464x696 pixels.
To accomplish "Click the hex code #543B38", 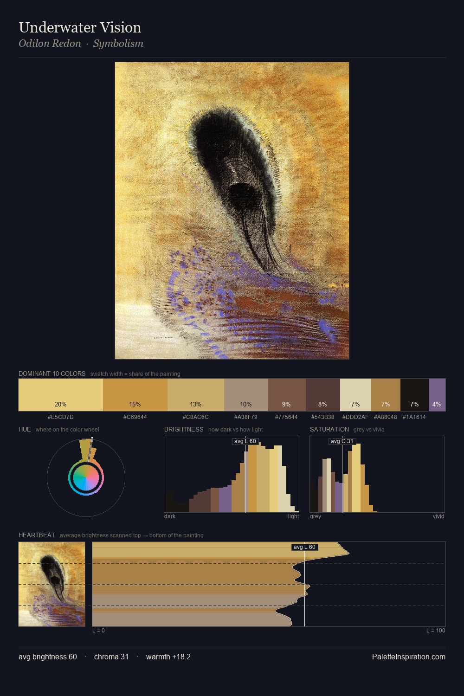I will click(322, 417).
